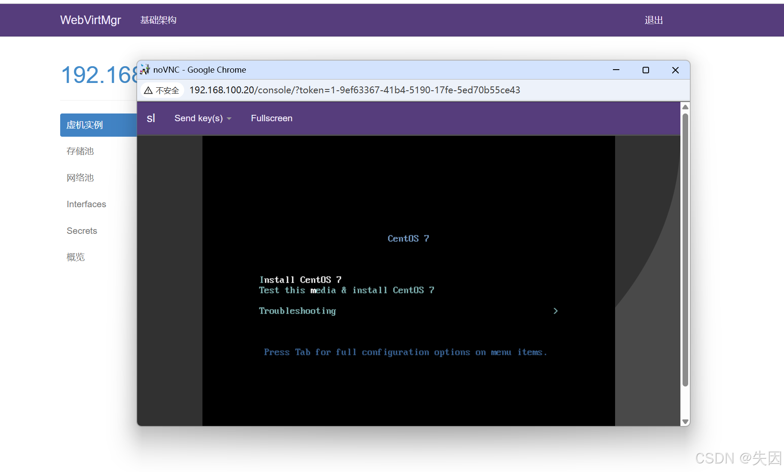Select 'Test this media & install CentOS 7'
784x472 pixels.
click(x=346, y=290)
